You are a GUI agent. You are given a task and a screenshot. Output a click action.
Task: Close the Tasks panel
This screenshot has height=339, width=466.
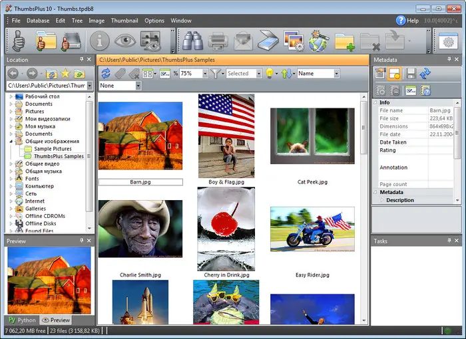click(x=457, y=241)
